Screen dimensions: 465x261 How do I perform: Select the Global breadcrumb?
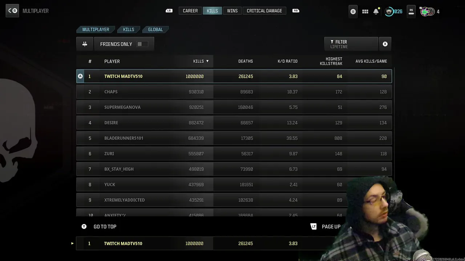155,29
